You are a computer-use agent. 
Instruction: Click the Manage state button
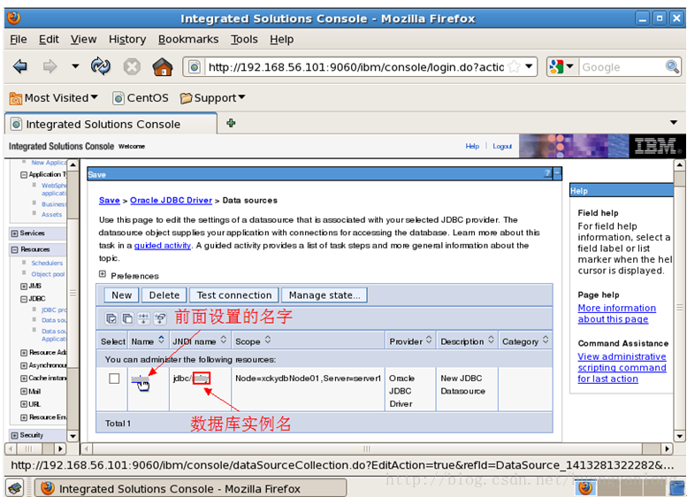tap(324, 295)
